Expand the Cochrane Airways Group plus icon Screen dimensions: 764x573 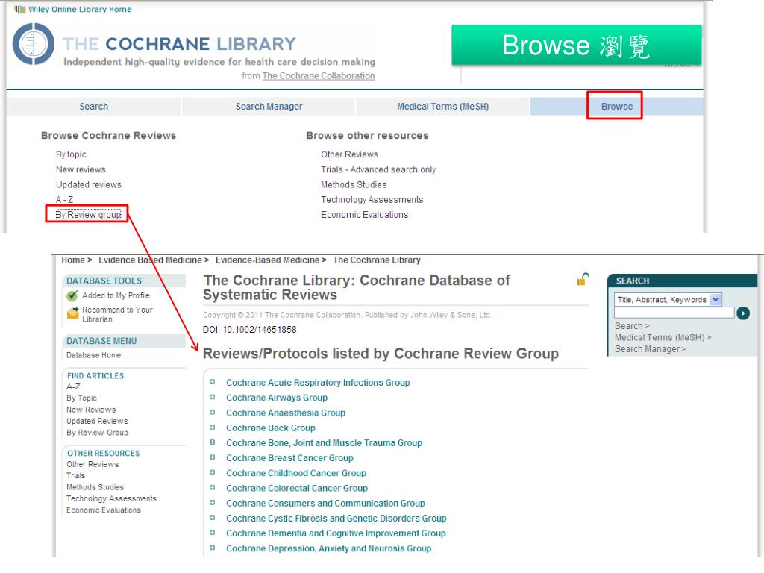(213, 397)
